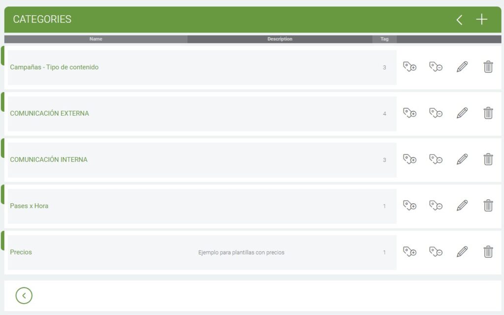Screen dimensions: 504x315
Task: Add tag to Precios category
Action: click(x=409, y=252)
